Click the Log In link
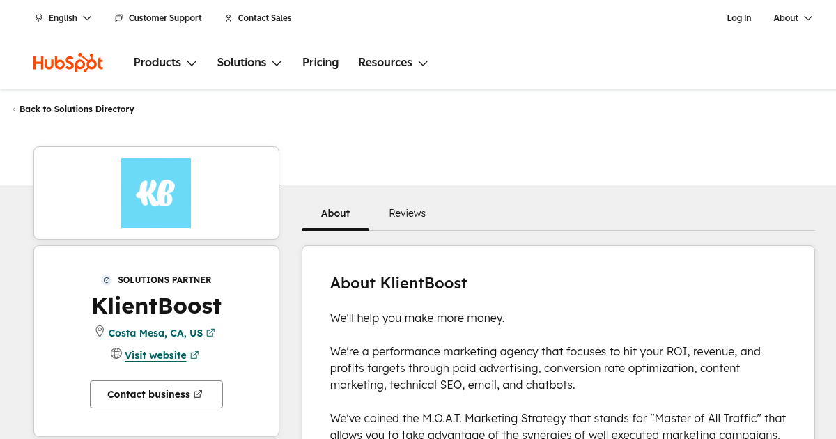 coord(739,18)
